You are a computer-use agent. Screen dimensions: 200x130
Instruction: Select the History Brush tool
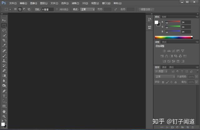click(x=4, y=66)
